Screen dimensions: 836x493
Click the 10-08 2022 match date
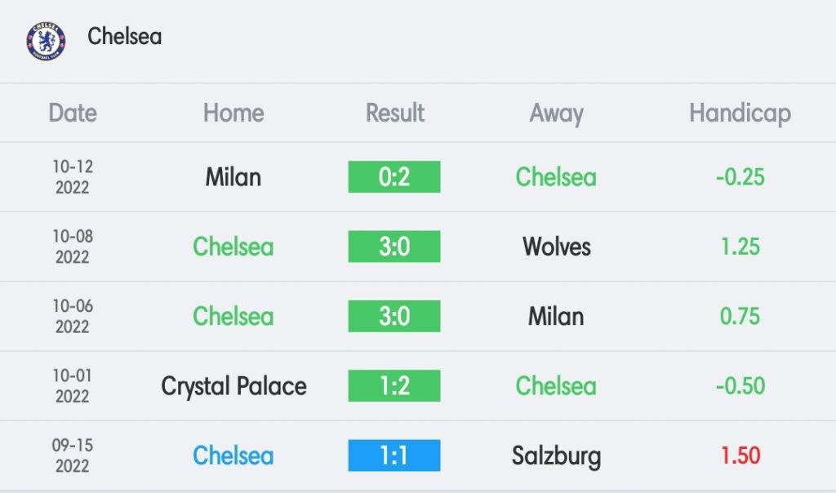click(x=73, y=246)
